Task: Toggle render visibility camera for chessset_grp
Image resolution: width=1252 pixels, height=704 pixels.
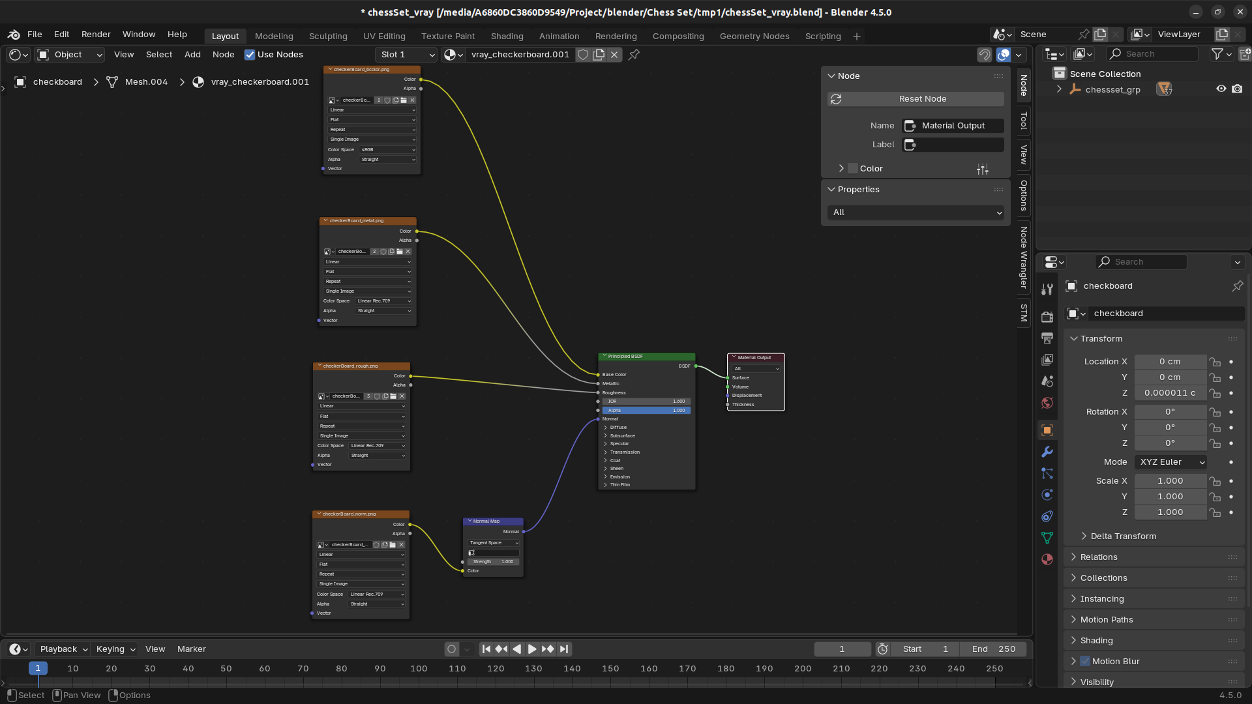Action: (x=1237, y=89)
